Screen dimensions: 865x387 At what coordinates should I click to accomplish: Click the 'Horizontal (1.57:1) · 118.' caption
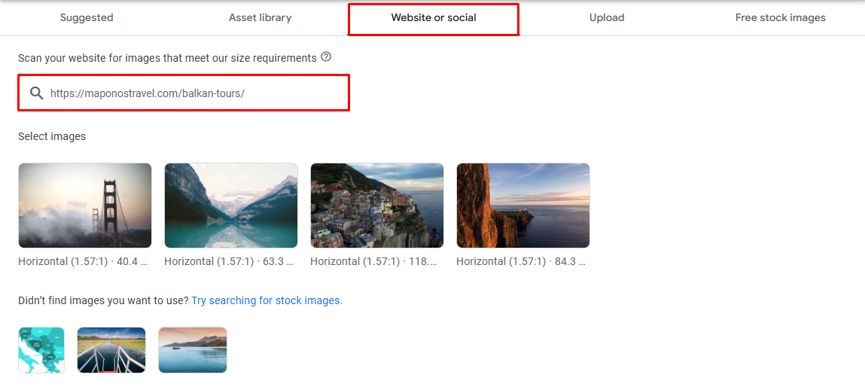(374, 262)
